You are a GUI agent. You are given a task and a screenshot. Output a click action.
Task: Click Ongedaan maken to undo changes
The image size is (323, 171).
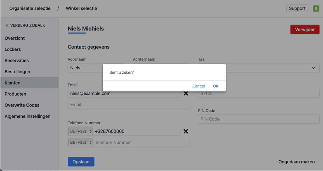(296, 162)
